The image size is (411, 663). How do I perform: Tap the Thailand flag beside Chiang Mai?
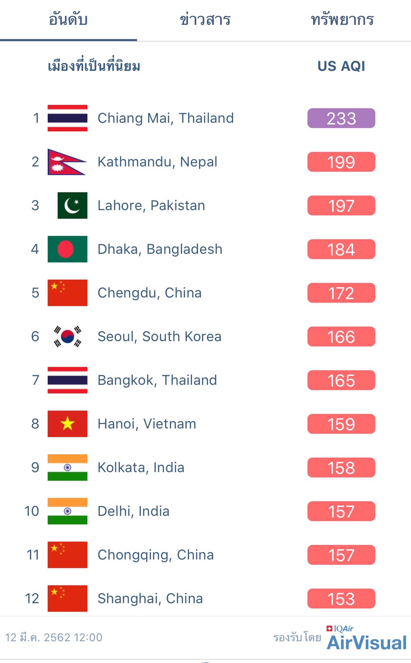point(67,118)
